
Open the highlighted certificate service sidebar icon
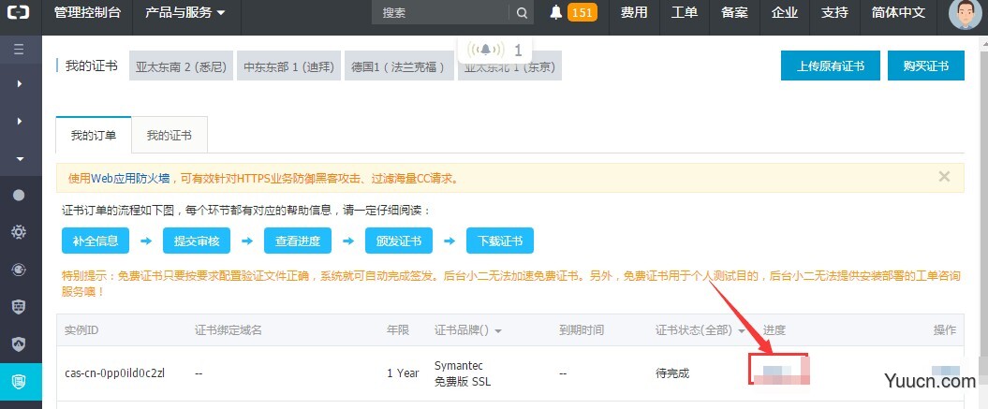coord(19,381)
